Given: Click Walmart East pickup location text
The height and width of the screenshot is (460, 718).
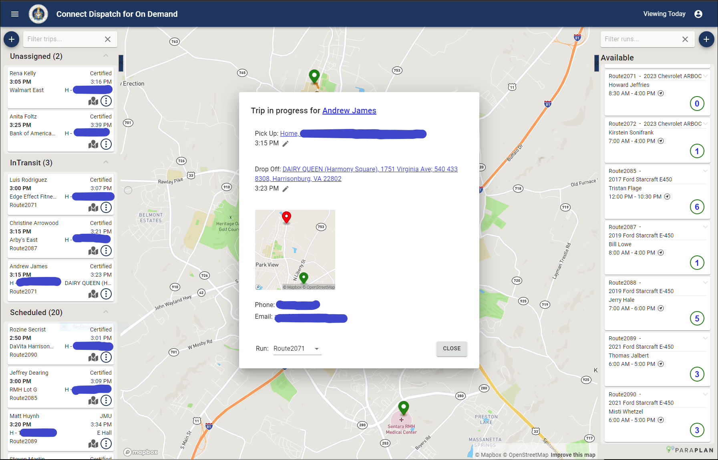Looking at the screenshot, I should click(x=27, y=90).
